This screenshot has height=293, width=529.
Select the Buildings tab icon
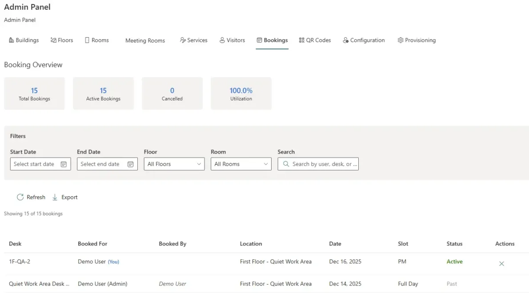tap(11, 40)
